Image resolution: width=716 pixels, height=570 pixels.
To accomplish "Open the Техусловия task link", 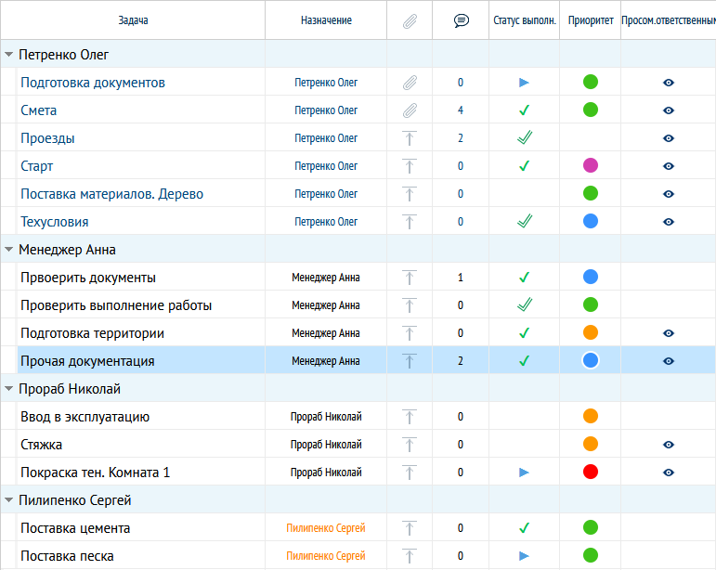I will (x=55, y=222).
